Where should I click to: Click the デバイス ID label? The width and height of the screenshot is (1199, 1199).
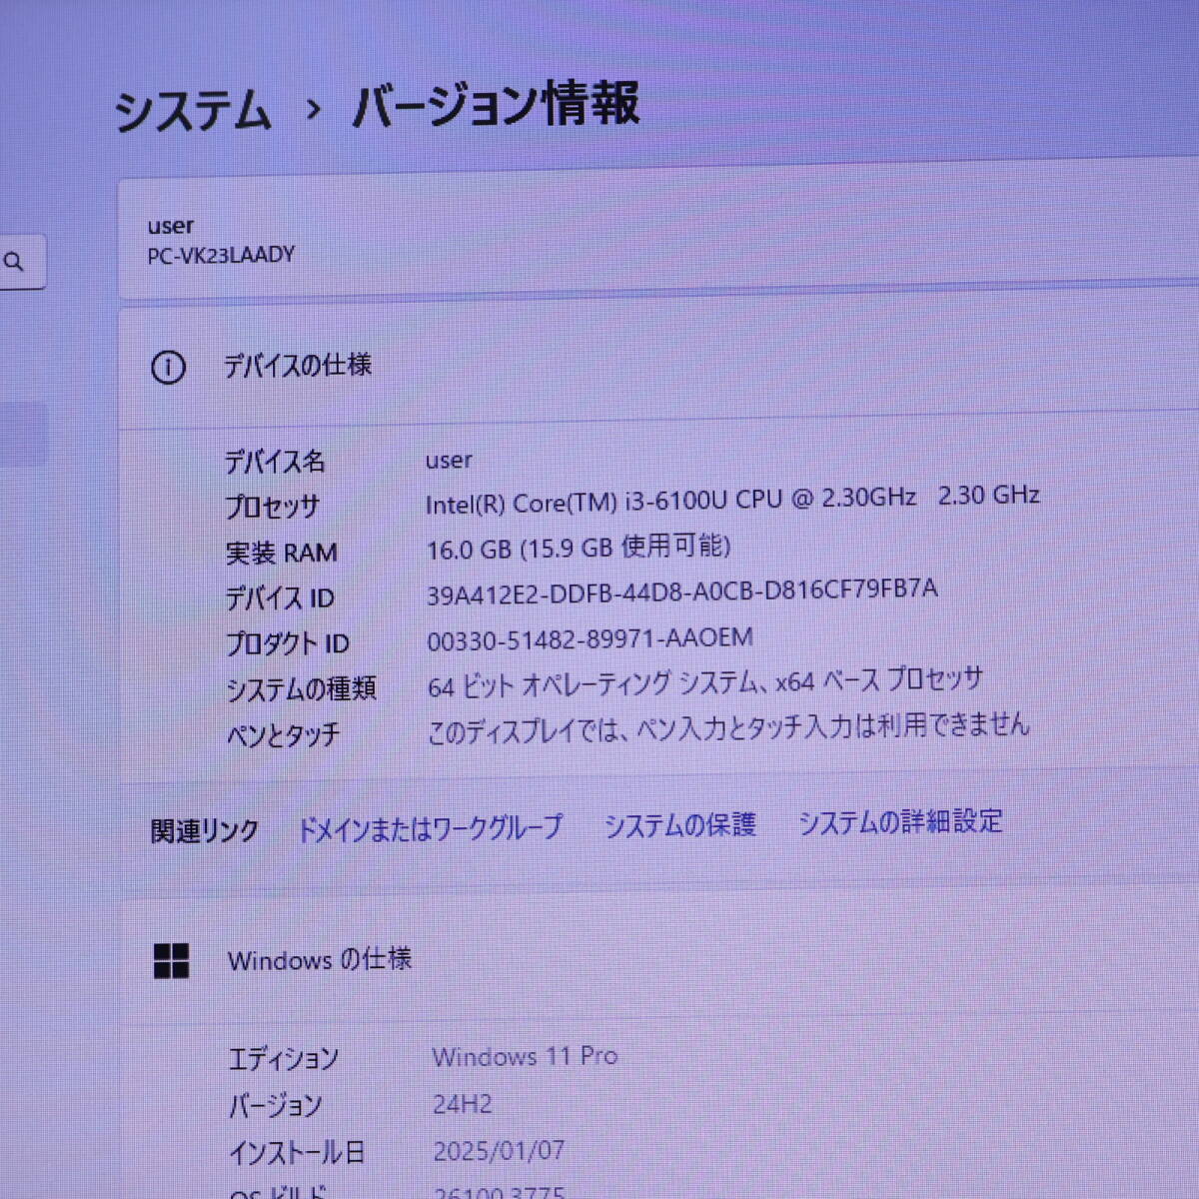coord(279,599)
